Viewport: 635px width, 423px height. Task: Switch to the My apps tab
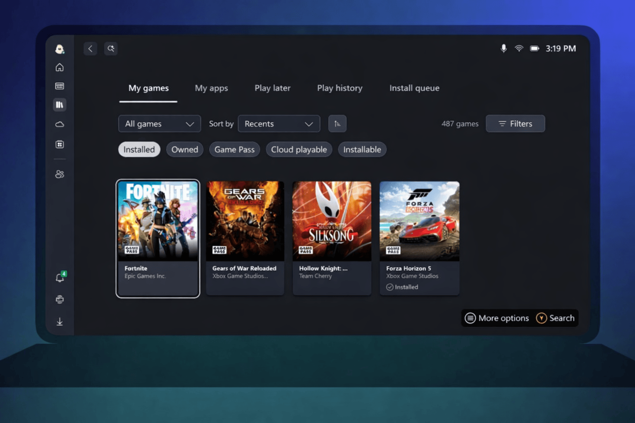click(x=211, y=88)
